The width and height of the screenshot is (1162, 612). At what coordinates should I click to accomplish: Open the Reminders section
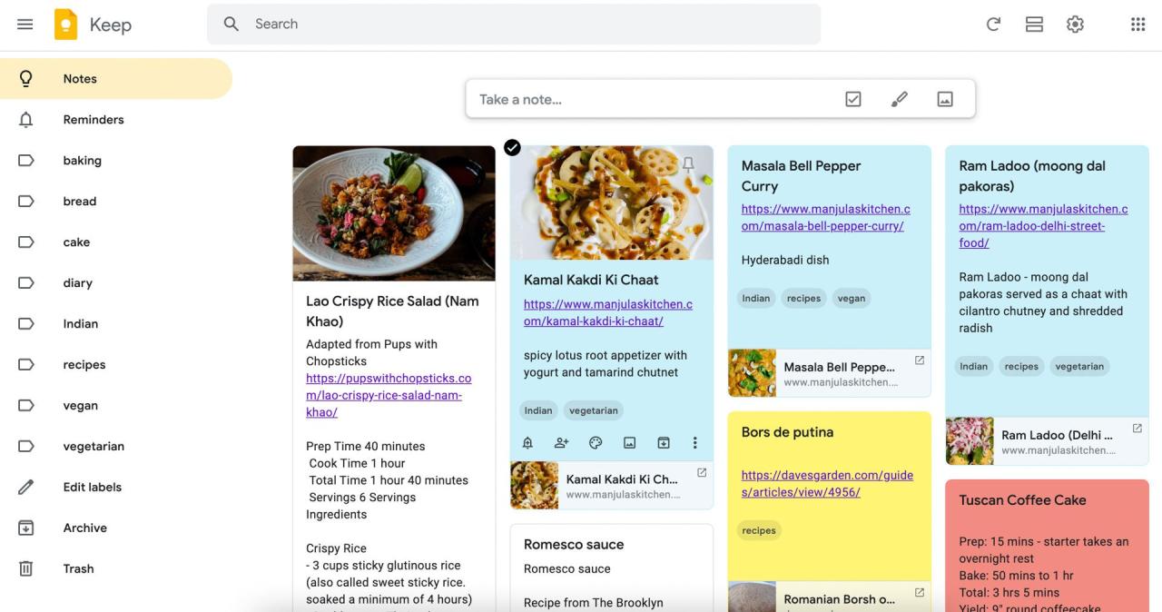tap(94, 119)
